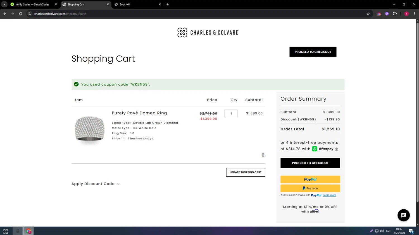Switch to Verify Codes — SimplyCodes tab
The height and width of the screenshot is (235, 419).
pos(32,4)
